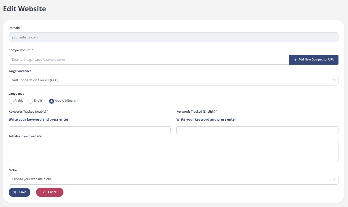Click the 'Tell about your website' text area
The width and height of the screenshot is (348, 207).
pyautogui.click(x=173, y=151)
